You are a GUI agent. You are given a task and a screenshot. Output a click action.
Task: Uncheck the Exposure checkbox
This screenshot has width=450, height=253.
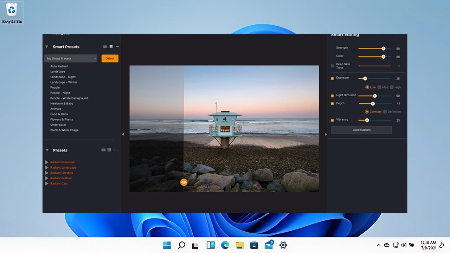[332, 78]
